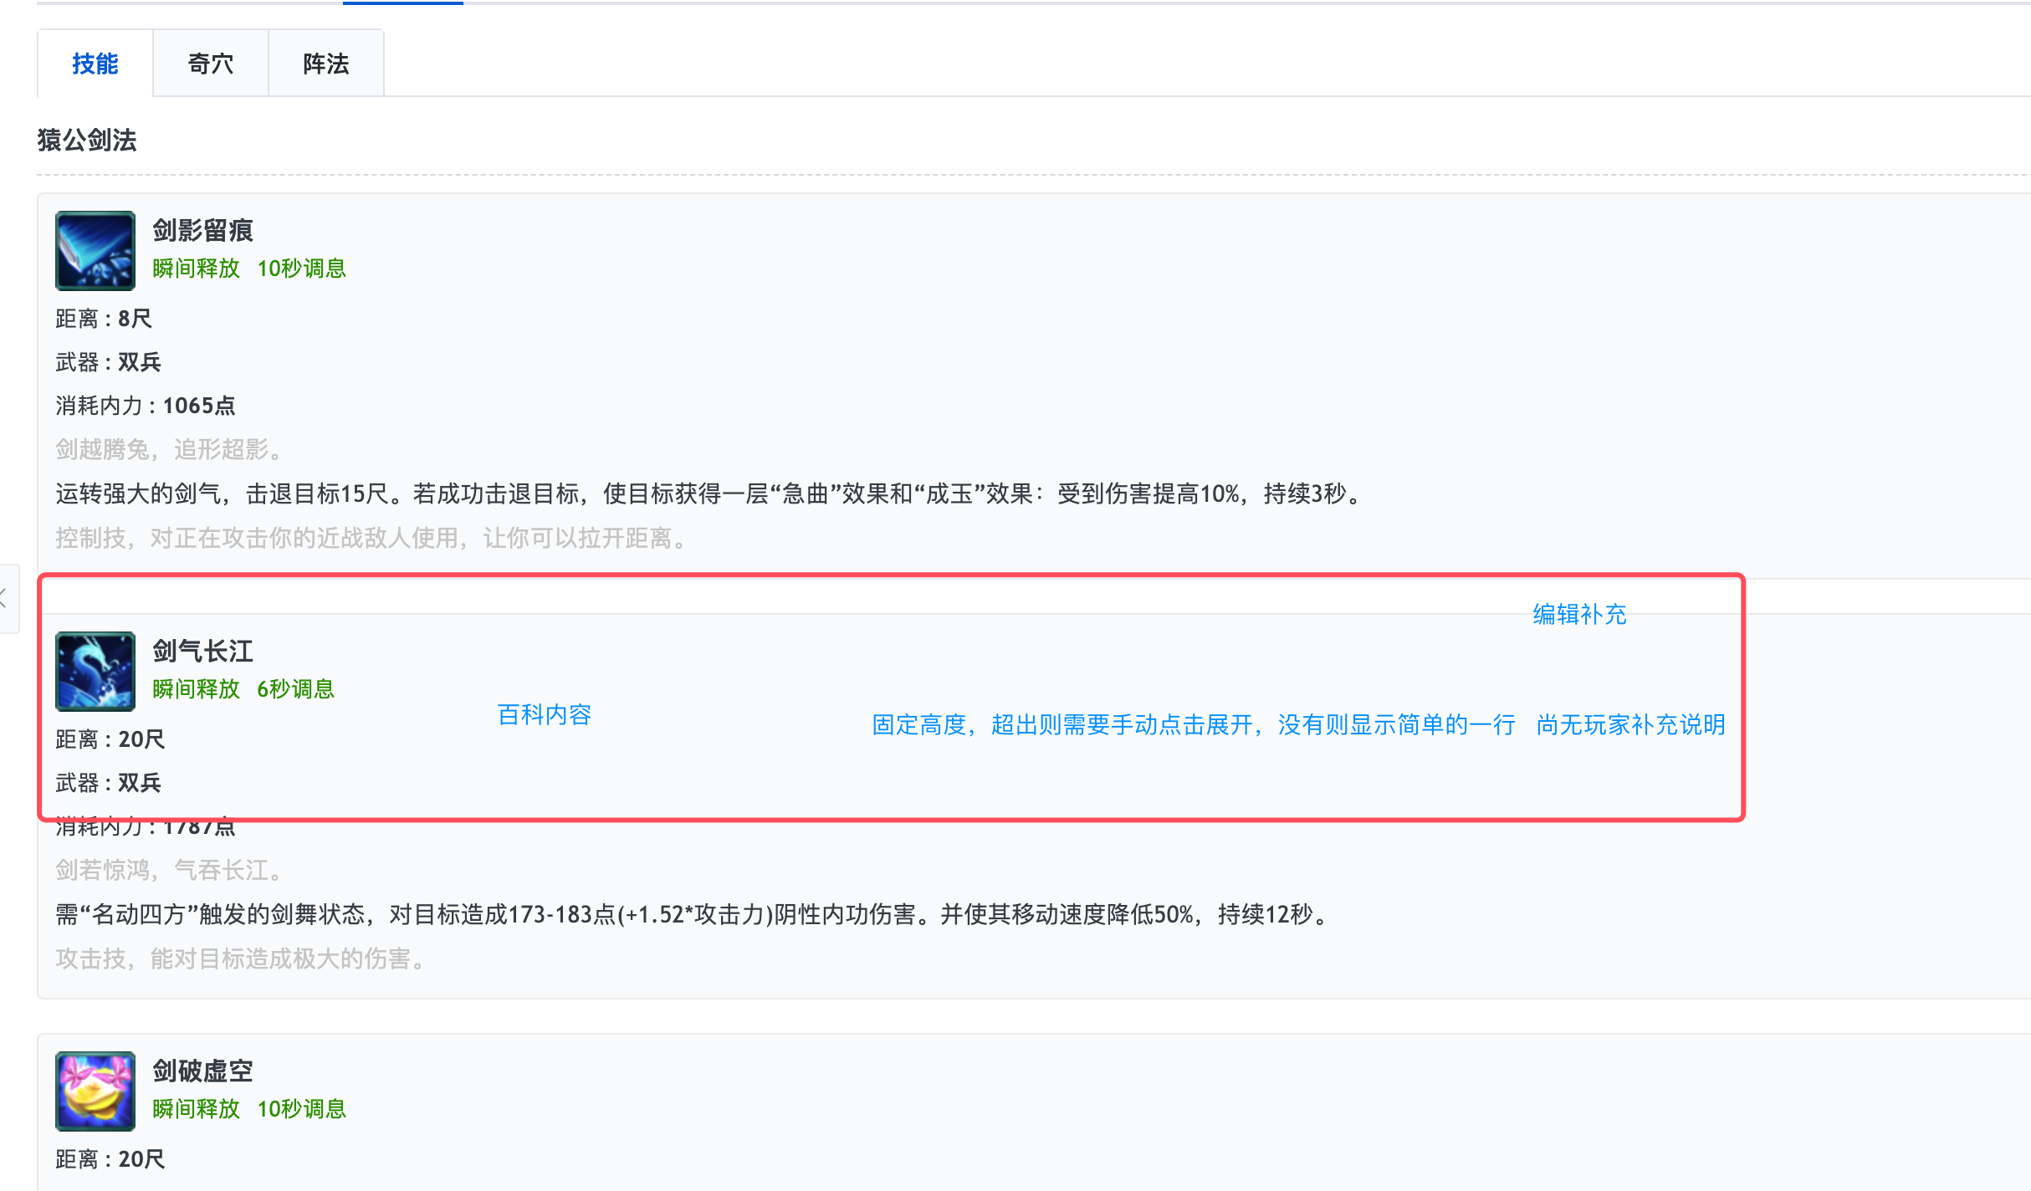Click 尚无玩家补充说明 text
This screenshot has width=2031, height=1191.
1629,725
